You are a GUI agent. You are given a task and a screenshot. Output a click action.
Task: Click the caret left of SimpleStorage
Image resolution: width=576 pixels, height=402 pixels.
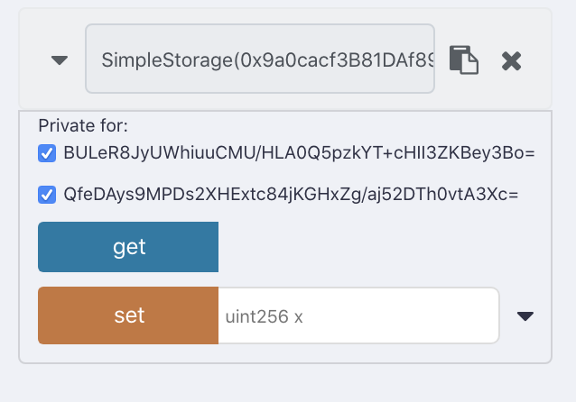60,60
